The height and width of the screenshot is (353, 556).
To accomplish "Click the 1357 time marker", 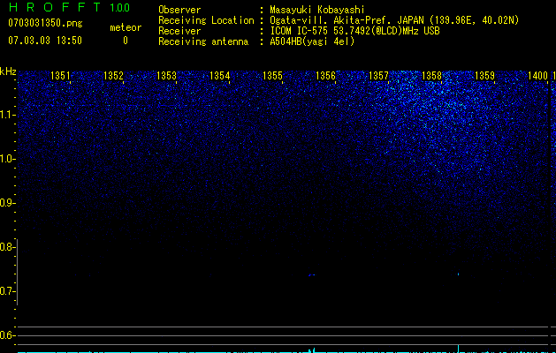I will point(378,76).
